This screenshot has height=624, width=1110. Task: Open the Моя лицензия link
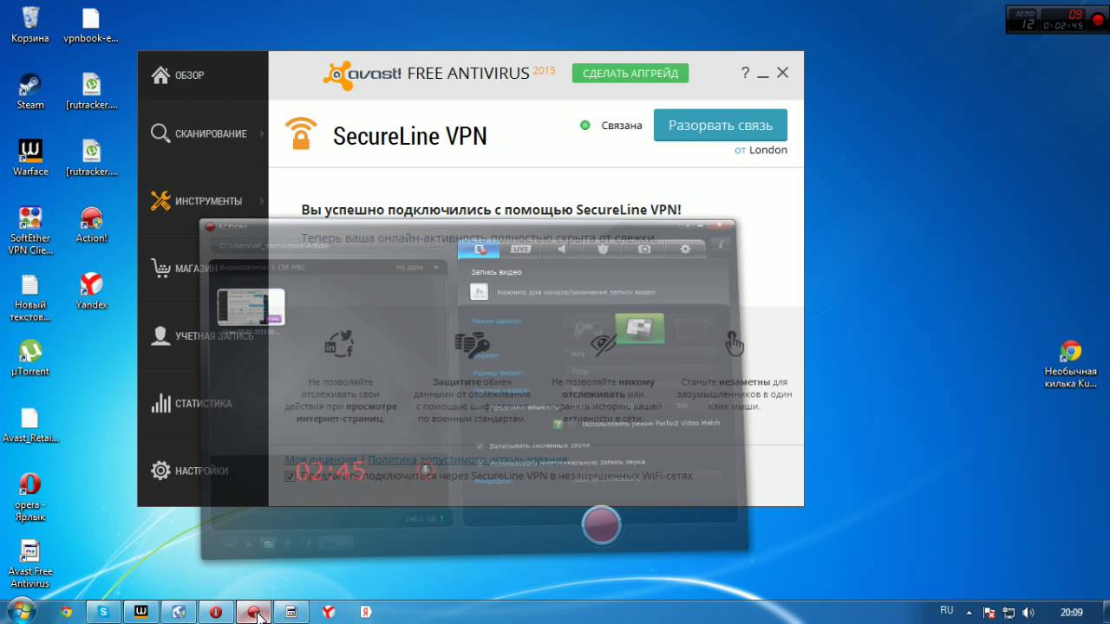[321, 459]
